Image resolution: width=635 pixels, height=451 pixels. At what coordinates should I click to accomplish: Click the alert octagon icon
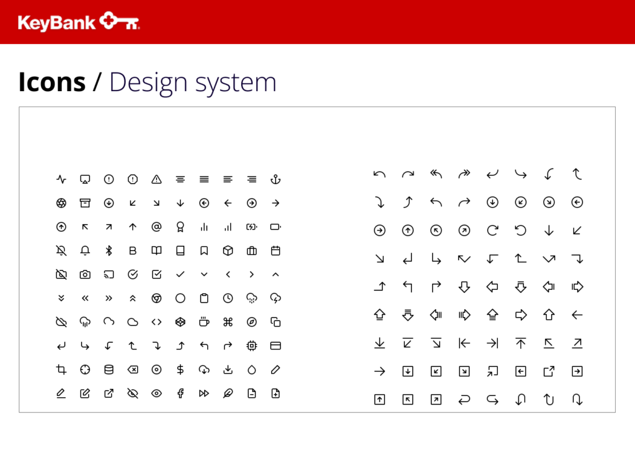coord(133,179)
